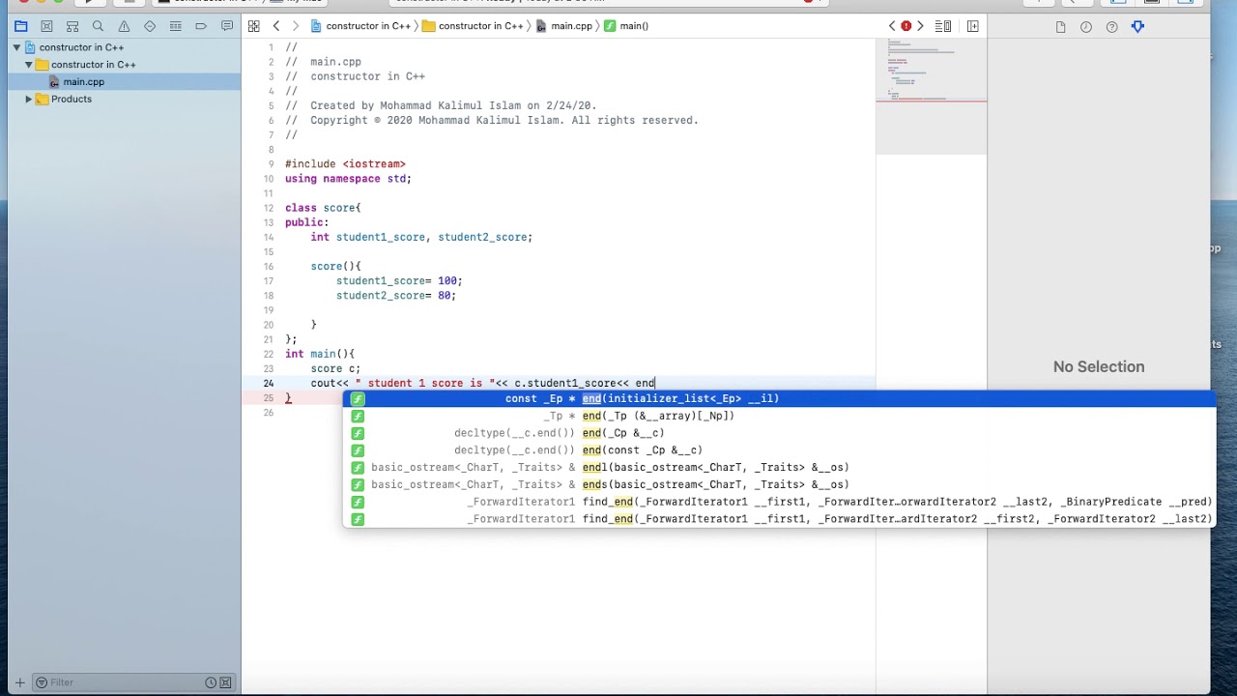Jump to previous issue arrow
The height and width of the screenshot is (696, 1237).
tap(892, 26)
